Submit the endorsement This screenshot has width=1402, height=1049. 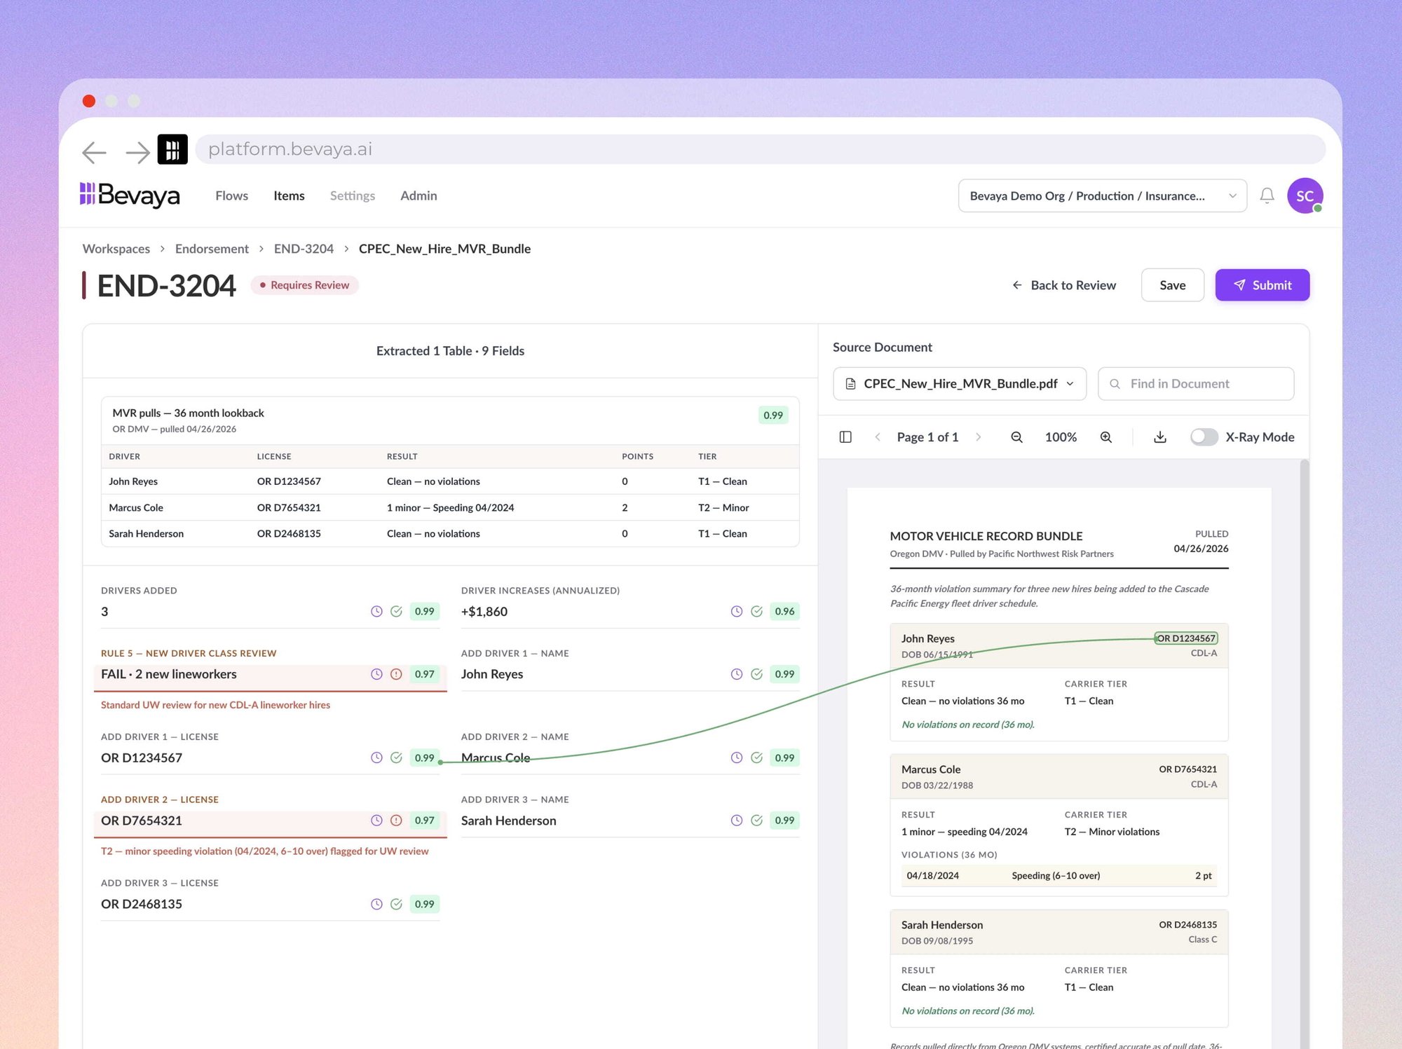[1263, 285]
